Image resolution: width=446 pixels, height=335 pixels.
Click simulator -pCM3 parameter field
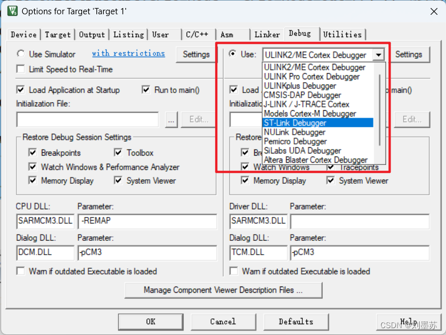[x=147, y=253]
